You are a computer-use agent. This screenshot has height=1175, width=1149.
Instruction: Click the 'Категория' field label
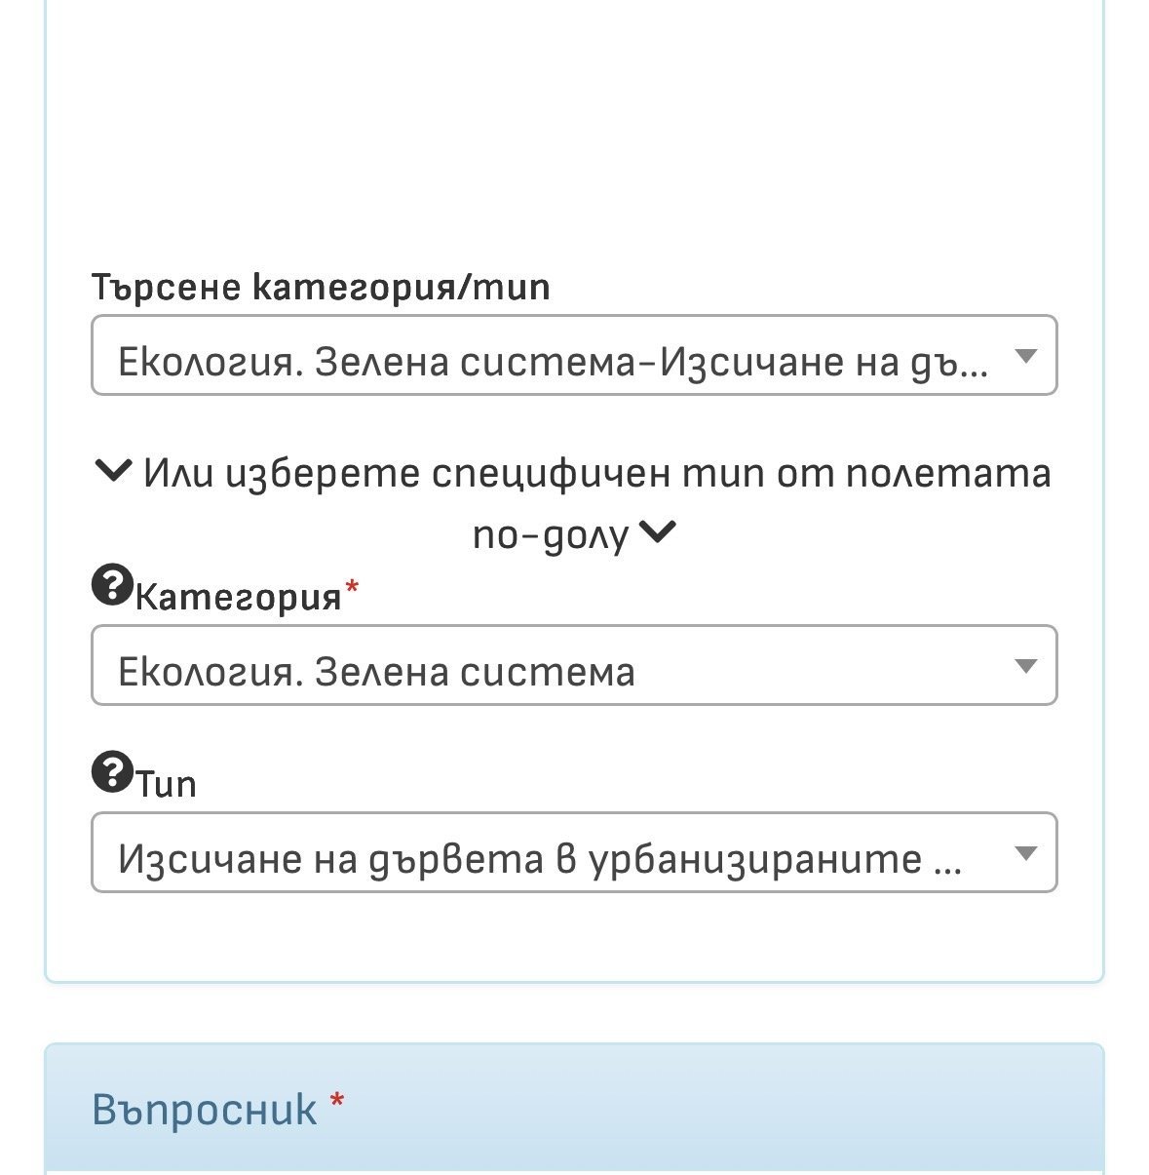tap(239, 596)
